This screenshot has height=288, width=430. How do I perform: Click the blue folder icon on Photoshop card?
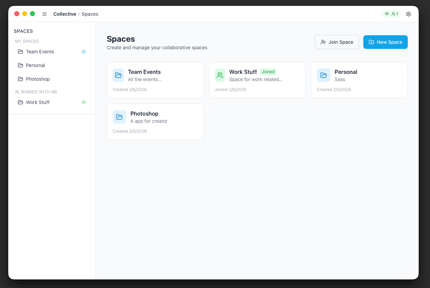(x=119, y=117)
